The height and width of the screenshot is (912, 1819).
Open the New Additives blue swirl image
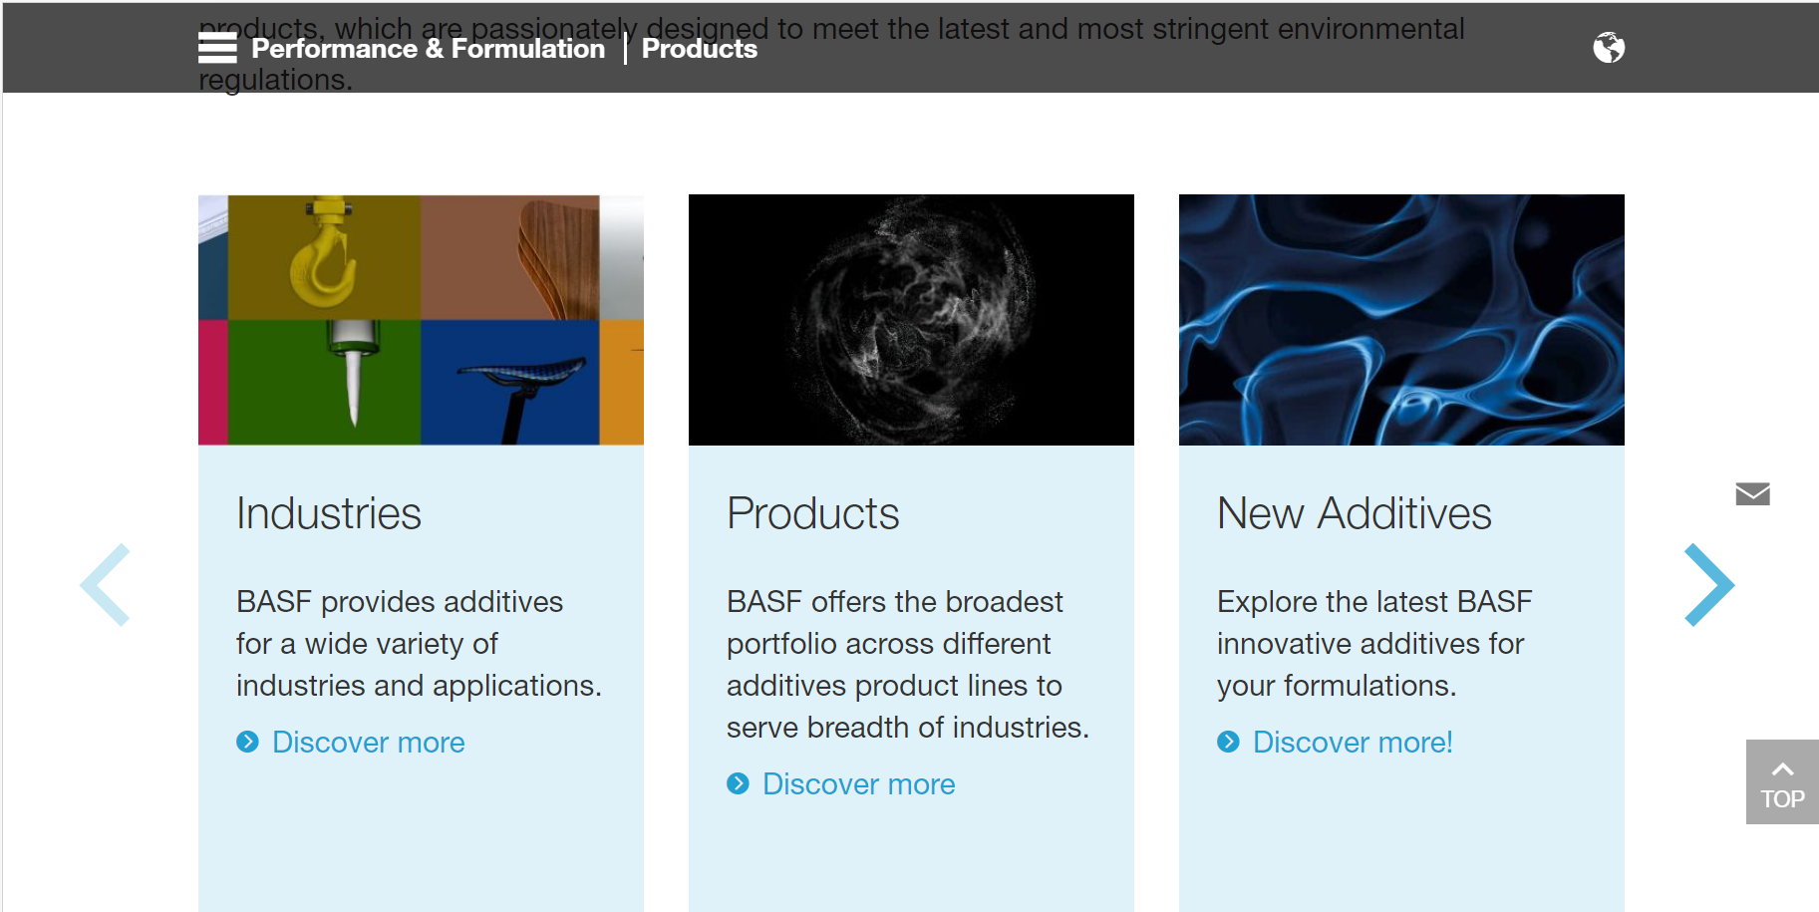coord(1401,320)
